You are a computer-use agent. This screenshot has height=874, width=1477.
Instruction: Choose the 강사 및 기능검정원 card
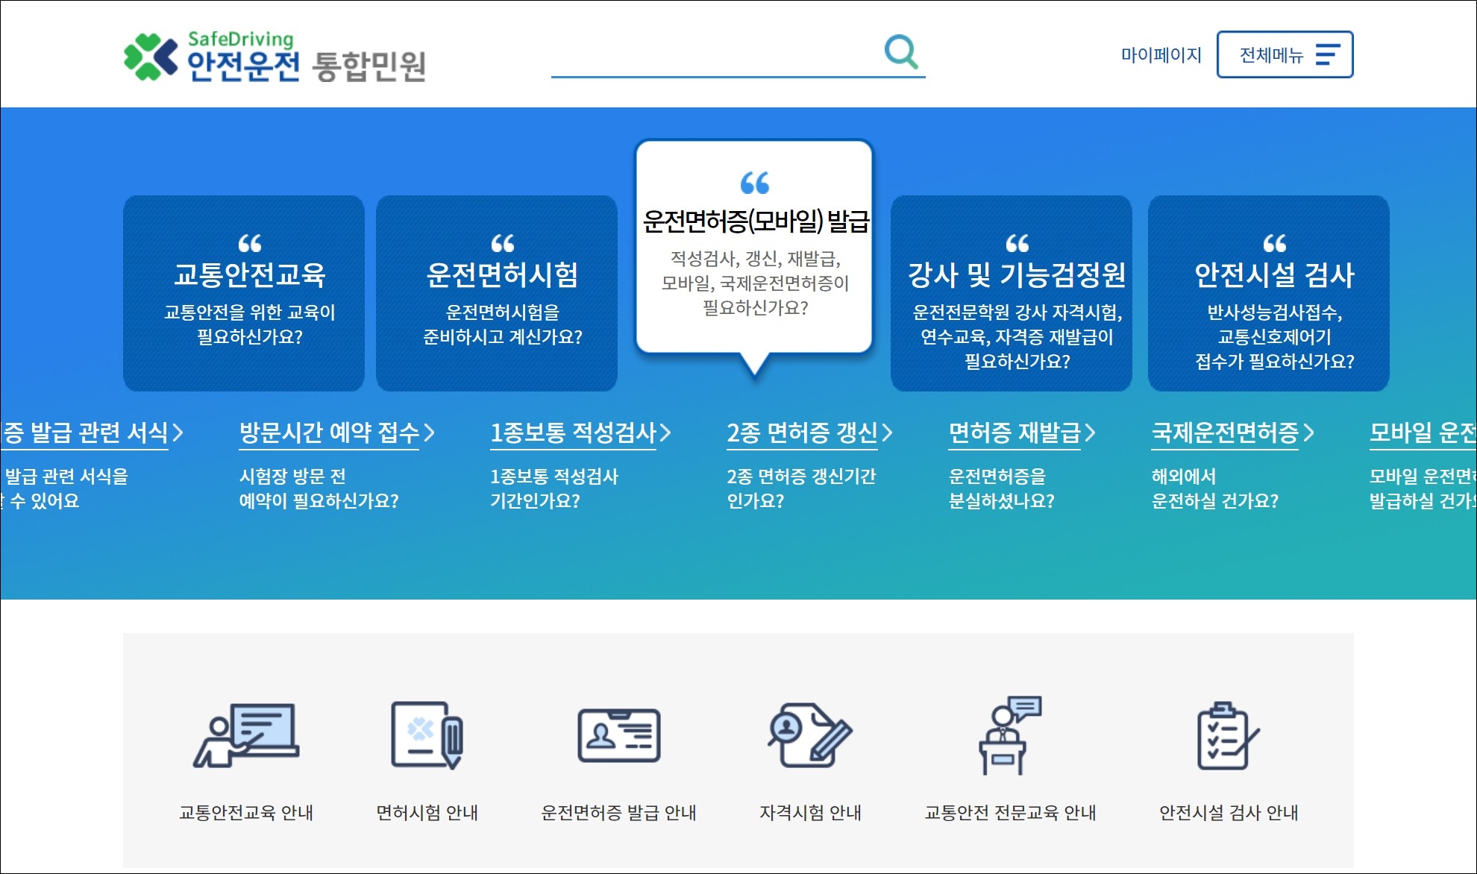coord(1011,293)
